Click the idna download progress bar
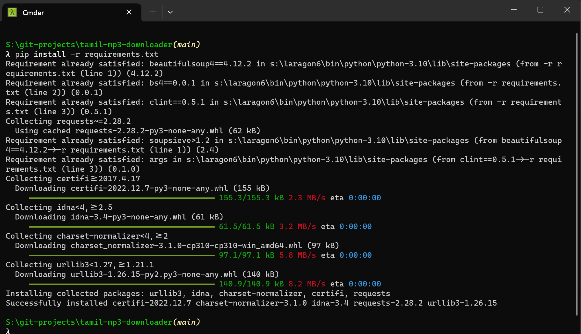581x334 pixels. [122, 227]
